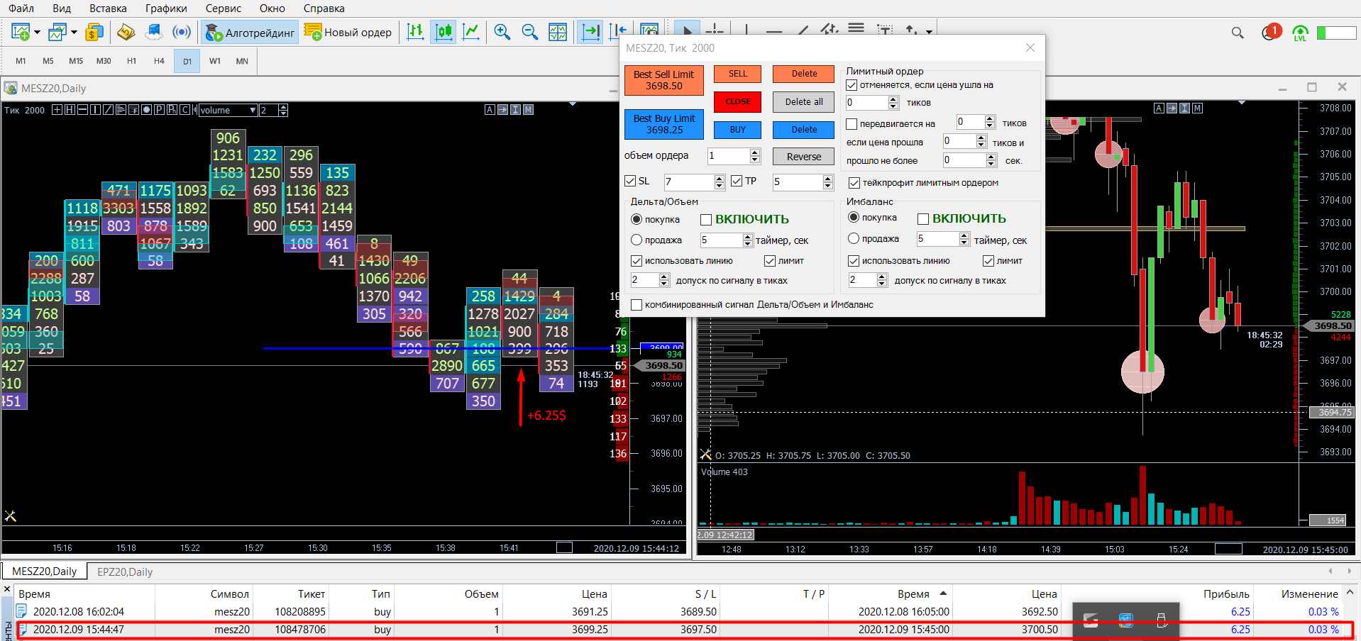
Task: Toggle 'тейкпрофит лимитным ордером' checkbox
Action: click(x=854, y=183)
